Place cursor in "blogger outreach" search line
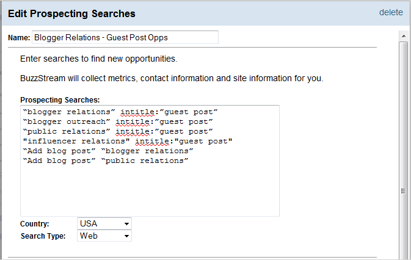The height and width of the screenshot is (260, 411). click(118, 121)
